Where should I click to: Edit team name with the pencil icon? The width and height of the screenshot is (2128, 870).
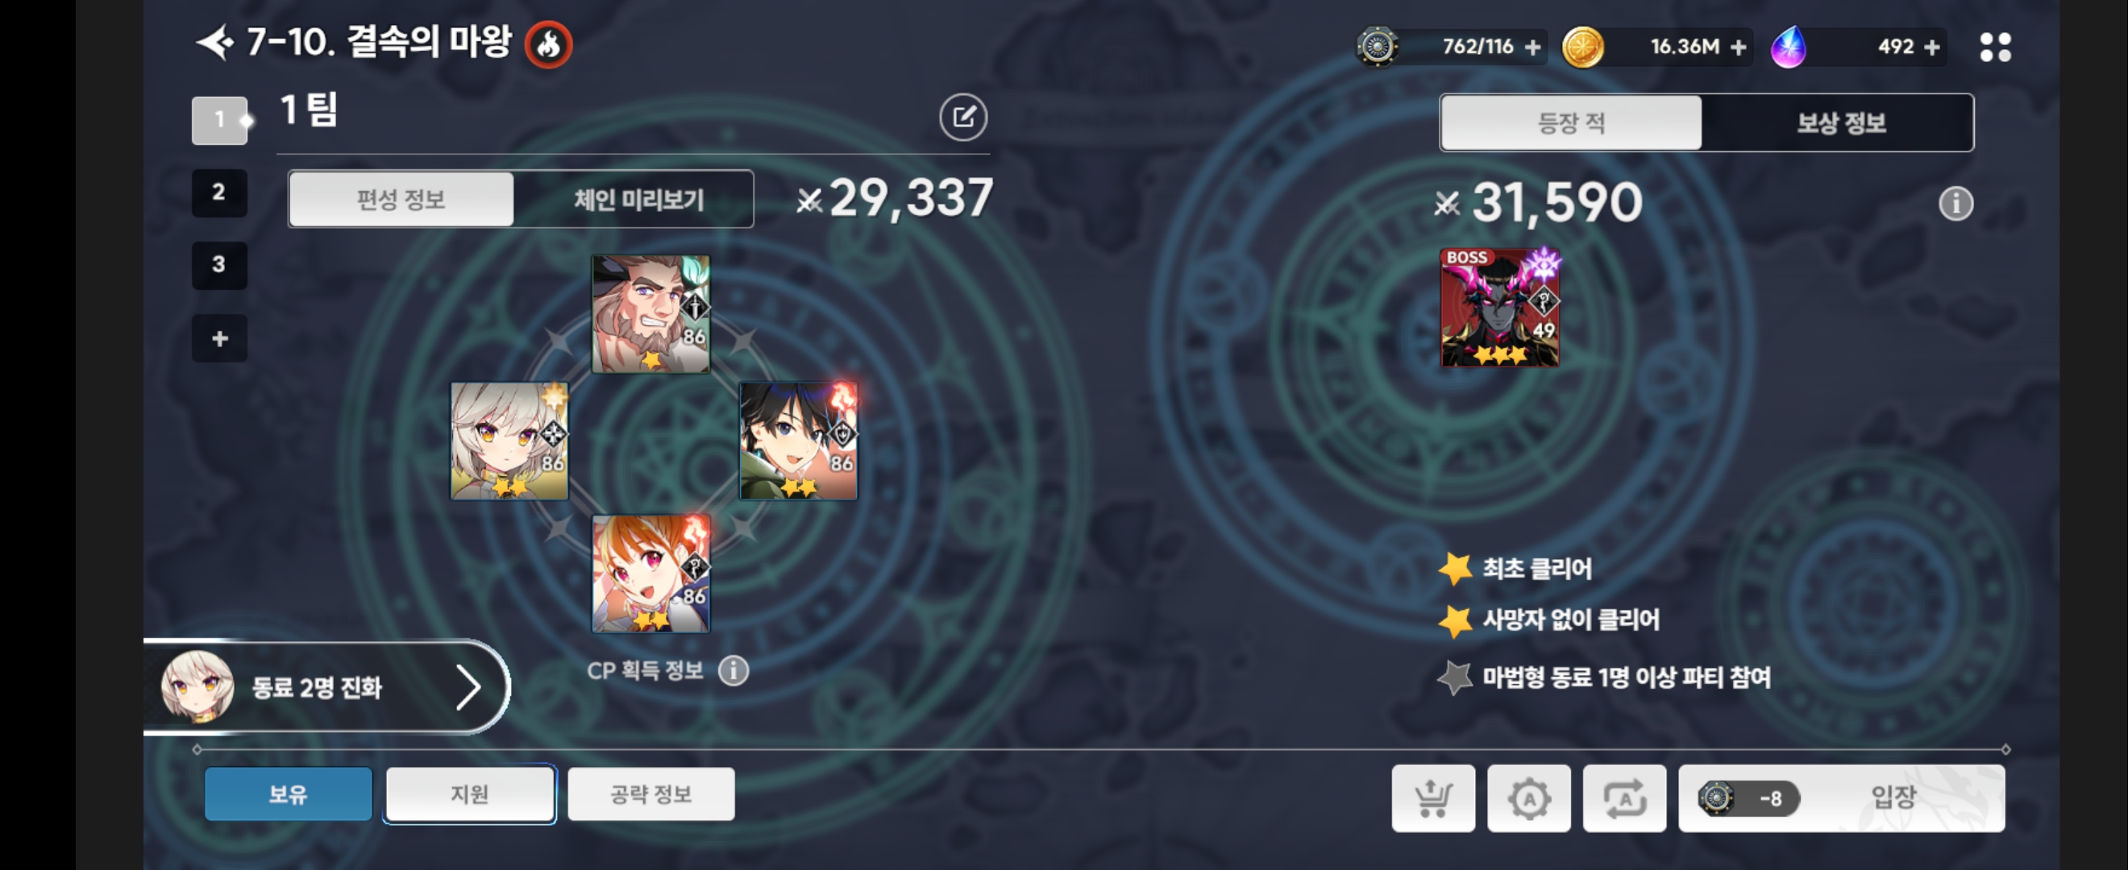tap(963, 118)
